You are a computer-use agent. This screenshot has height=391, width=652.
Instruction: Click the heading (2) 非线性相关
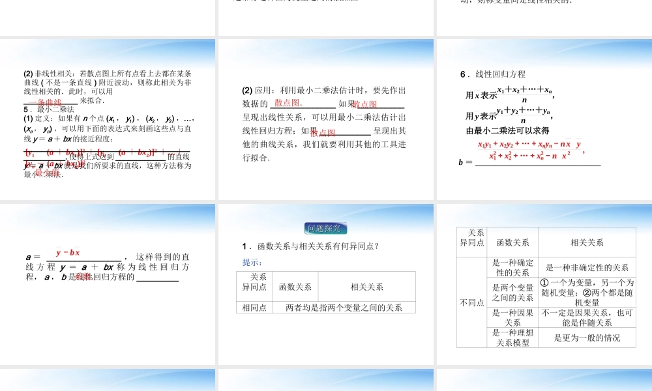pyautogui.click(x=50, y=74)
